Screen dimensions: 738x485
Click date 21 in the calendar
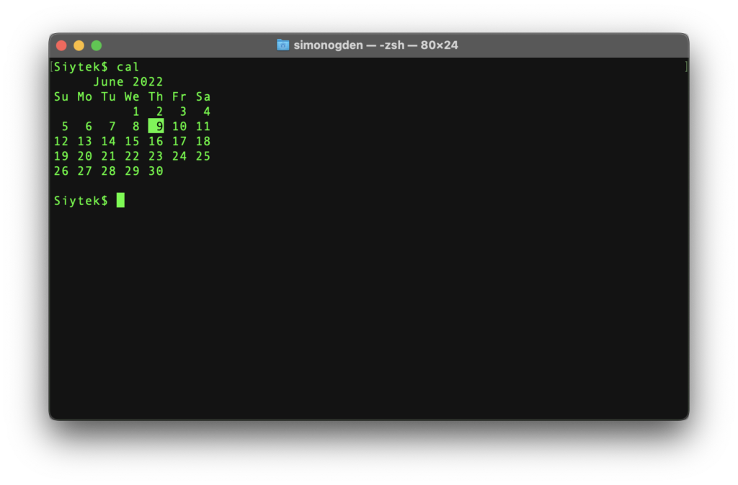[108, 156]
